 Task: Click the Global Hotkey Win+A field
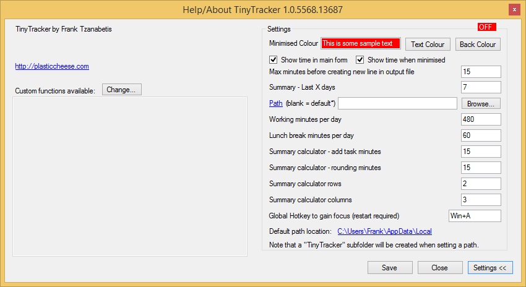(x=475, y=216)
